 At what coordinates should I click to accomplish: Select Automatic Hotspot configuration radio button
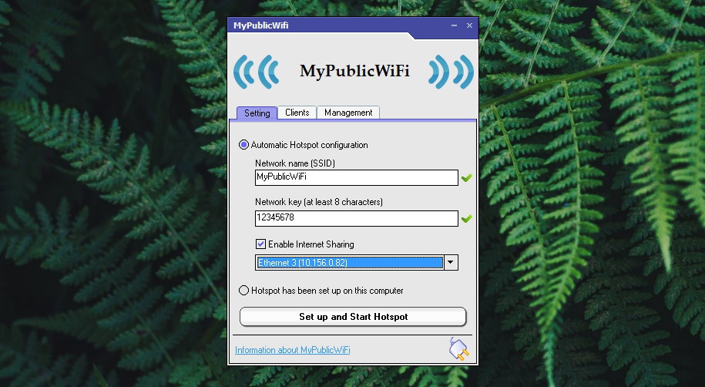pyautogui.click(x=243, y=145)
